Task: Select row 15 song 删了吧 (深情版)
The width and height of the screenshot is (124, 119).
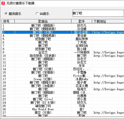Action: pyautogui.click(x=43, y=72)
